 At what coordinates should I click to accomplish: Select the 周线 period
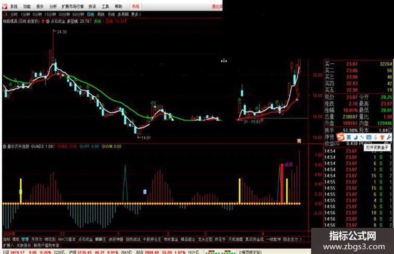point(101,15)
